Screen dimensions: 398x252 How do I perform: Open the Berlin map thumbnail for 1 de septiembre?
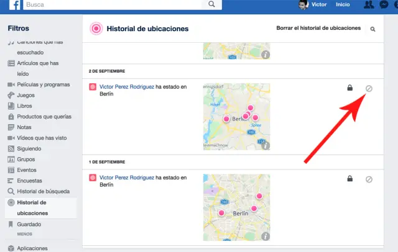[236, 207]
